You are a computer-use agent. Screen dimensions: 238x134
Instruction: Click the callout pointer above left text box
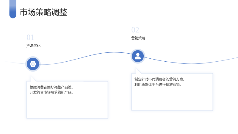[x=33, y=78]
